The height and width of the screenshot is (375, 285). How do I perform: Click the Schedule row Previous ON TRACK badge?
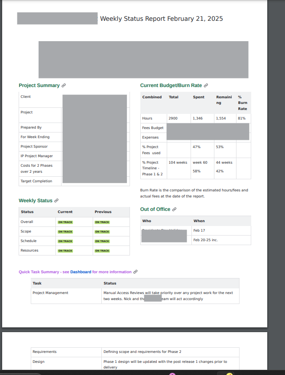point(102,241)
